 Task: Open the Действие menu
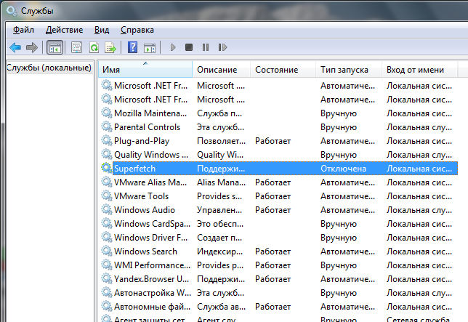pos(64,30)
